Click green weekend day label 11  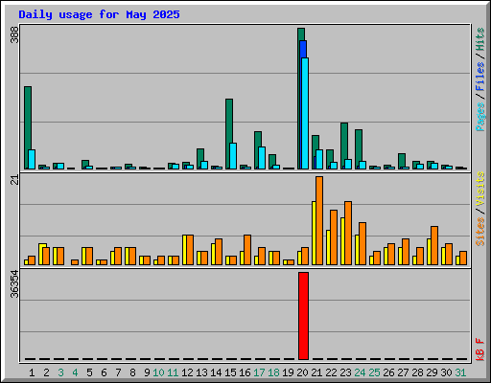pos(173,372)
